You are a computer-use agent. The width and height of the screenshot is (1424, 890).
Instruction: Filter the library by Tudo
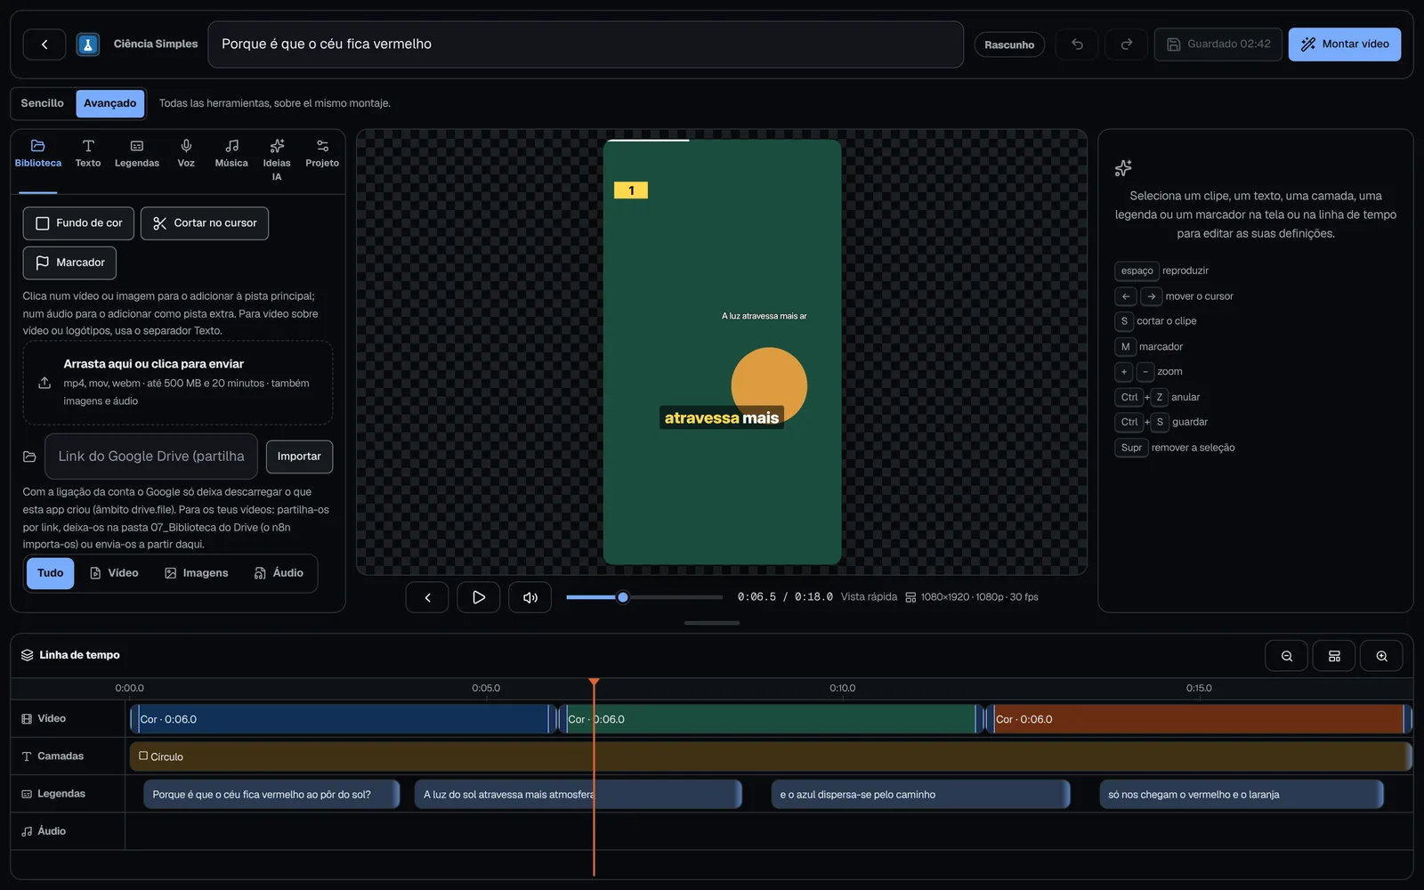pos(50,573)
